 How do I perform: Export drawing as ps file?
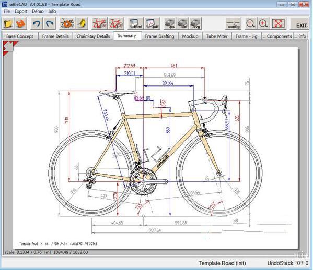tap(170, 23)
